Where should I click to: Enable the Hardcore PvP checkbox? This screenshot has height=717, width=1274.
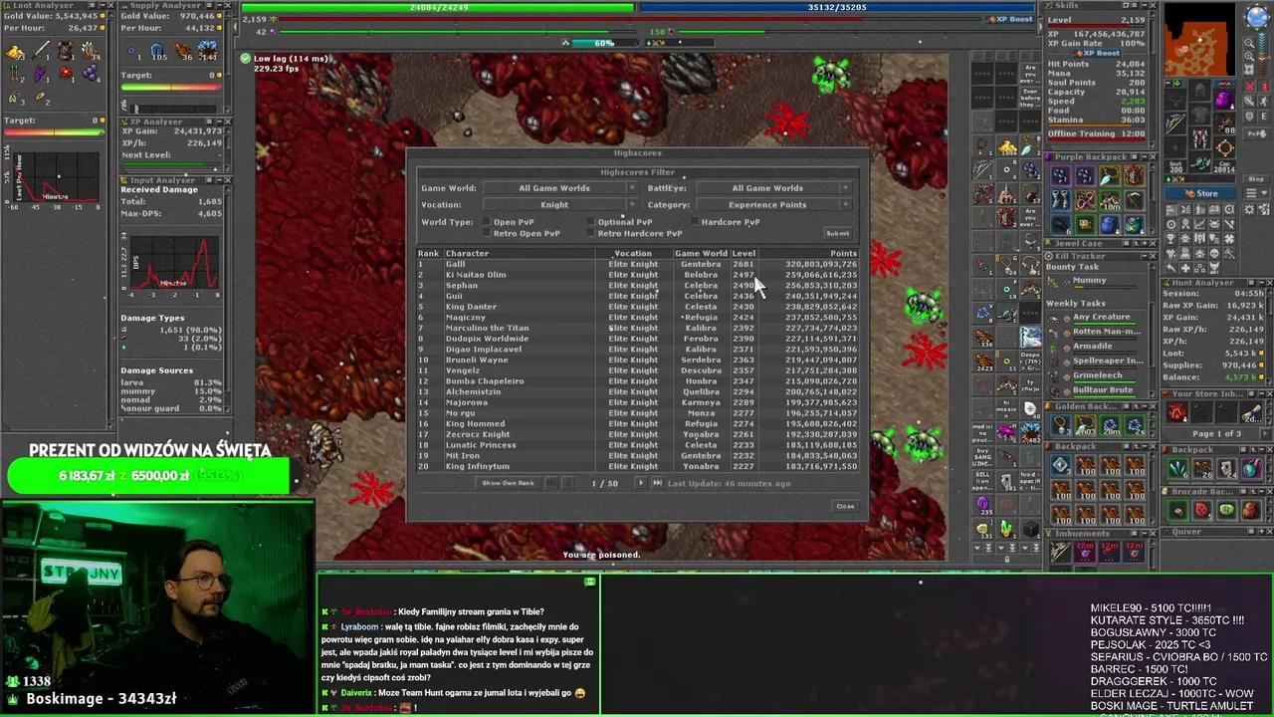point(695,222)
